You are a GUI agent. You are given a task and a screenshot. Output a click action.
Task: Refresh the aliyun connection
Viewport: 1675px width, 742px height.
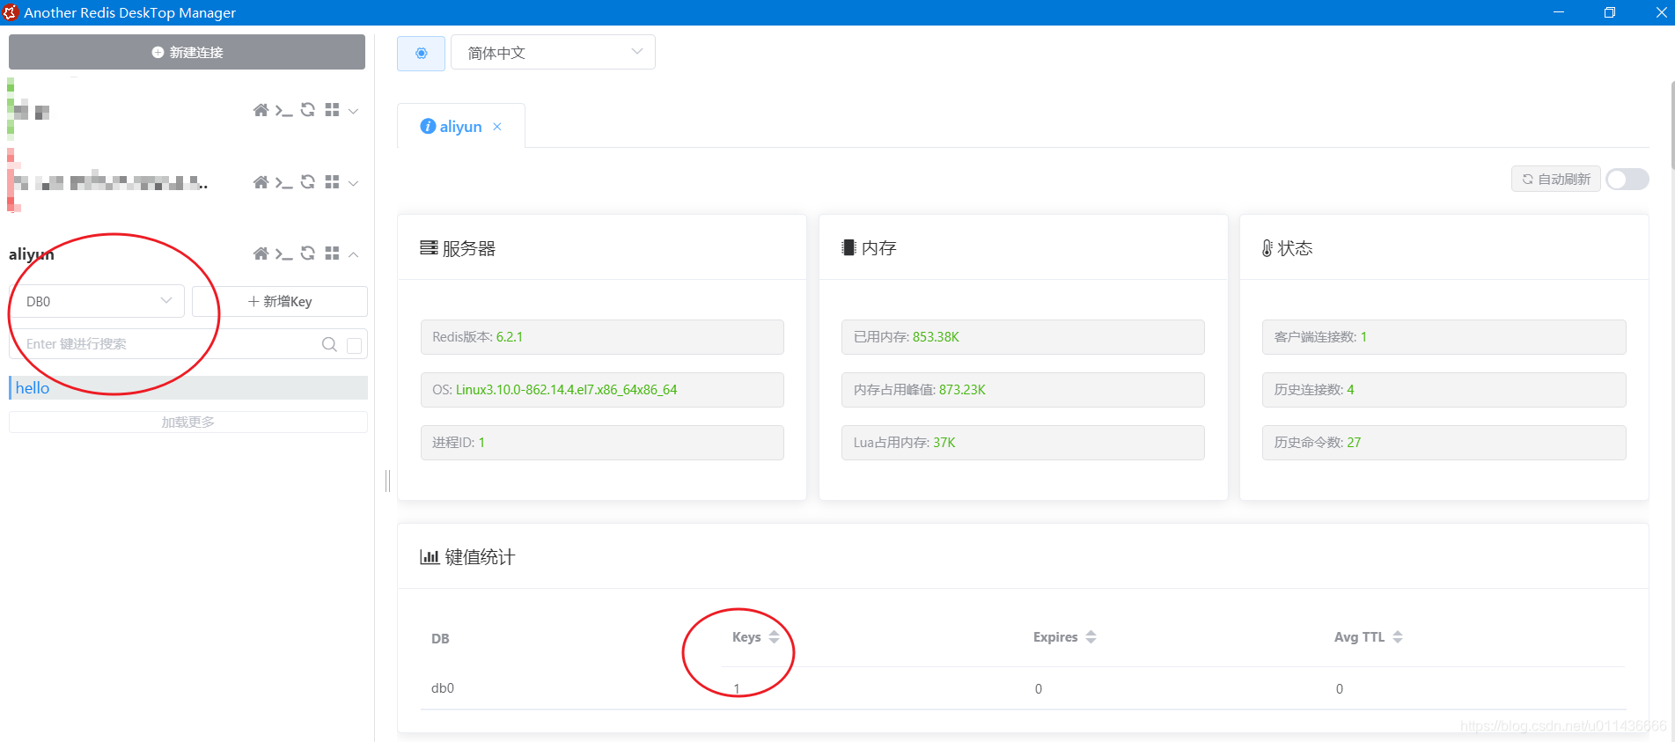pos(308,253)
